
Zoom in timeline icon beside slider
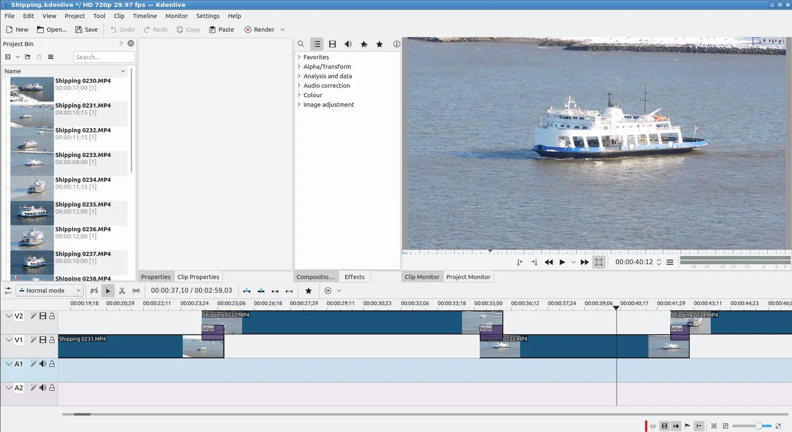tap(778, 426)
